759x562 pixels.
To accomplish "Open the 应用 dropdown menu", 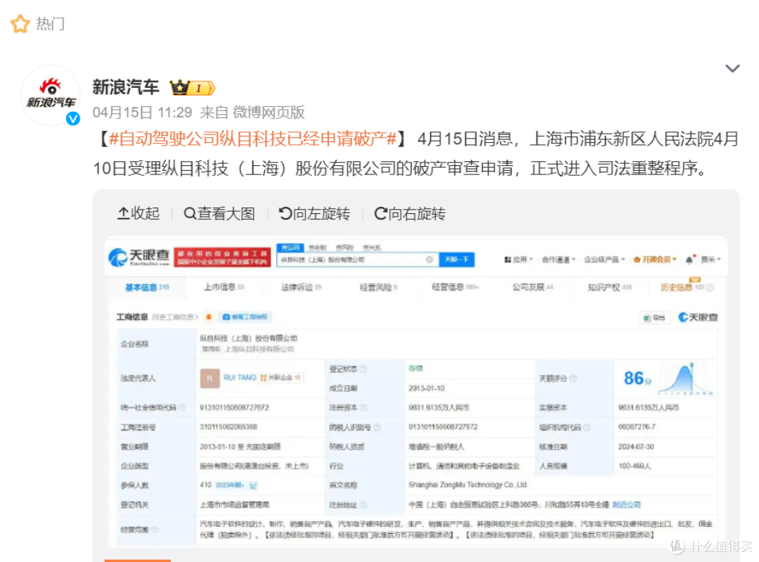I will (x=519, y=260).
